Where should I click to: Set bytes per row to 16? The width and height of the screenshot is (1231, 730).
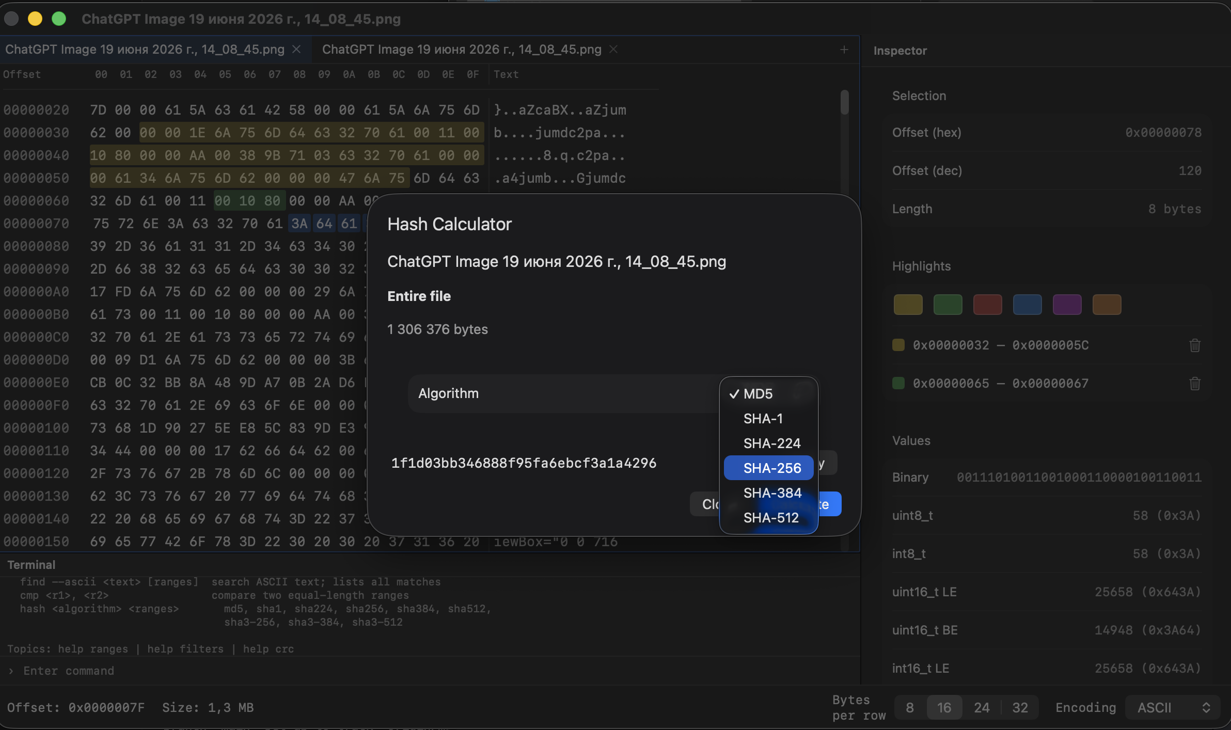pos(944,707)
